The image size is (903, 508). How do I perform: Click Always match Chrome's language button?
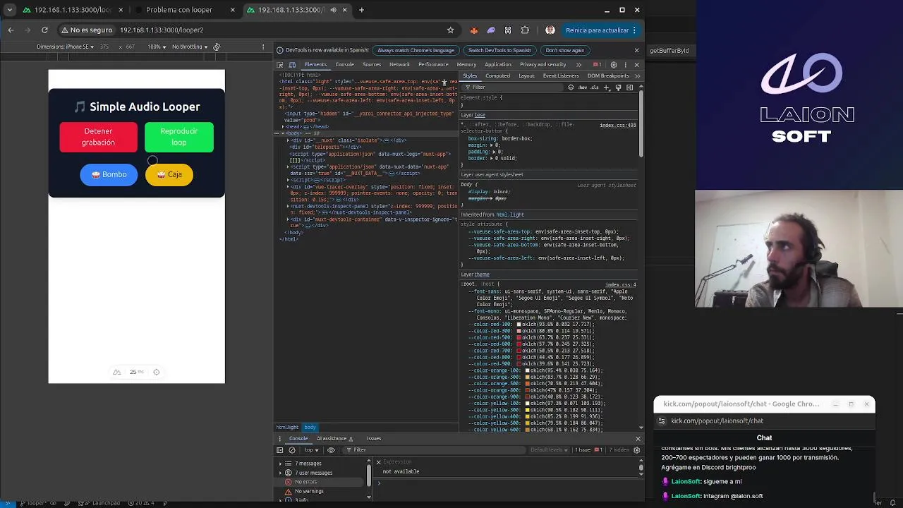416,50
